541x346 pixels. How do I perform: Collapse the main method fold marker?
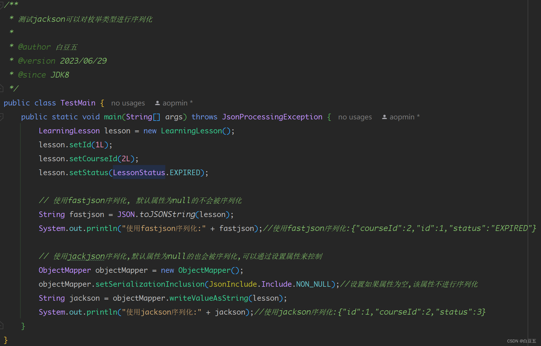[x=1, y=117]
